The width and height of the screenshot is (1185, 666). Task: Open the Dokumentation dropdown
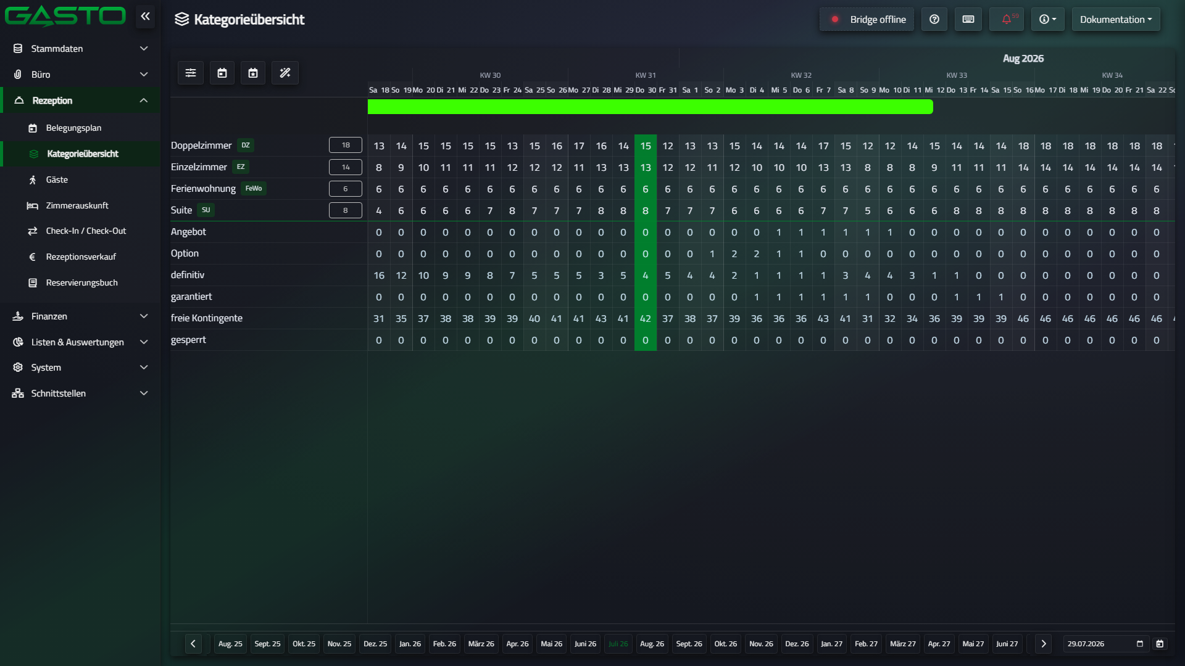pyautogui.click(x=1116, y=19)
